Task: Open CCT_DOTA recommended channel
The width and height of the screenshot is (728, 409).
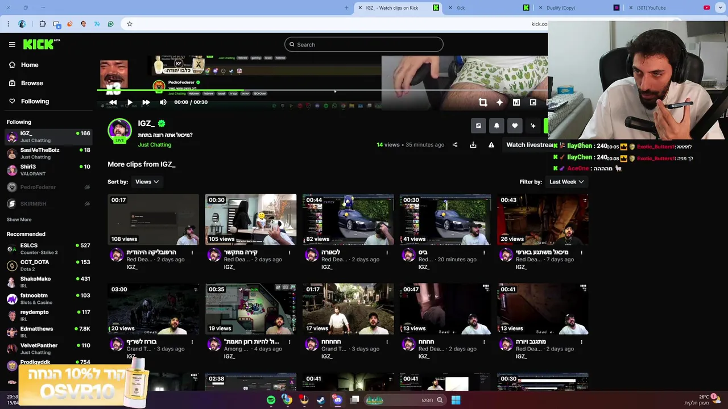Action: [48, 265]
